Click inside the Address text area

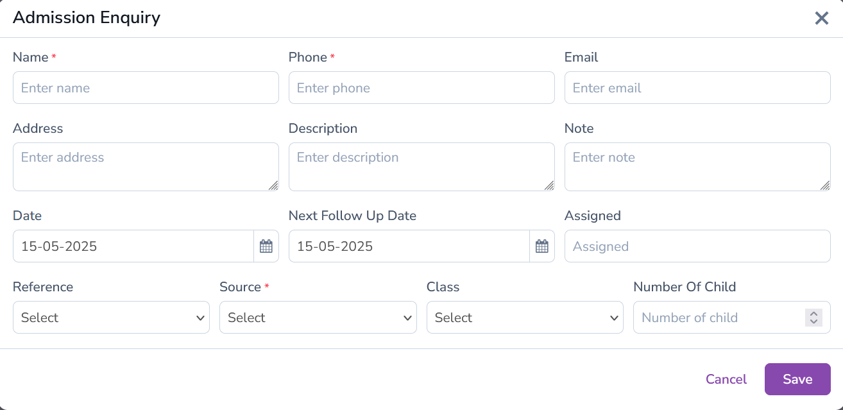pos(141,167)
